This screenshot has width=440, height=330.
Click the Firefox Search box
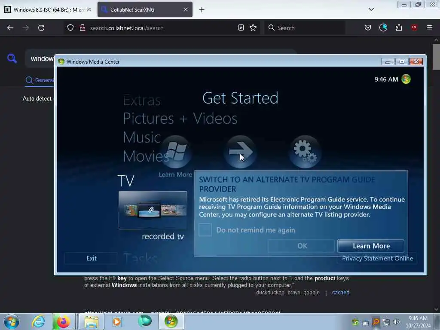(305, 28)
